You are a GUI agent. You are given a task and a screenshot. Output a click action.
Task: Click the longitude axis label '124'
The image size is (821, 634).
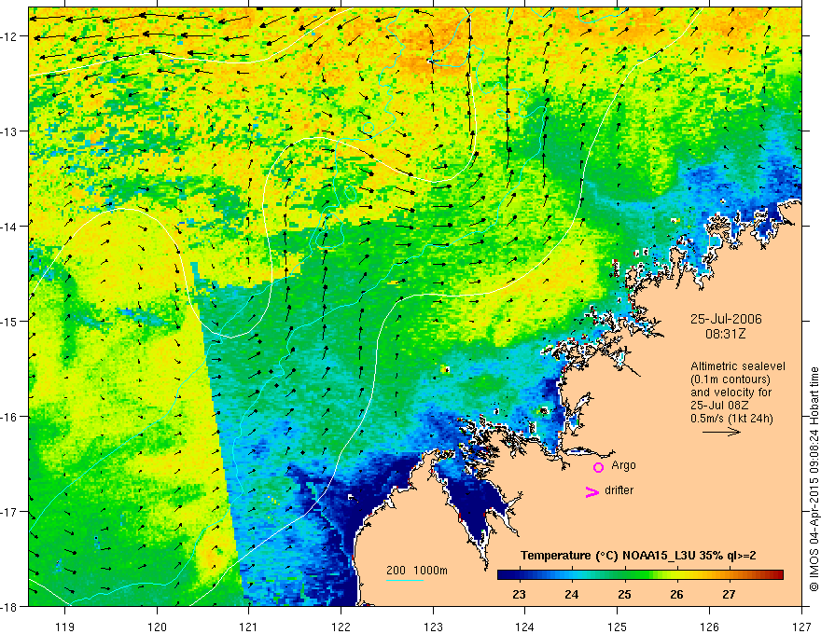click(x=525, y=627)
